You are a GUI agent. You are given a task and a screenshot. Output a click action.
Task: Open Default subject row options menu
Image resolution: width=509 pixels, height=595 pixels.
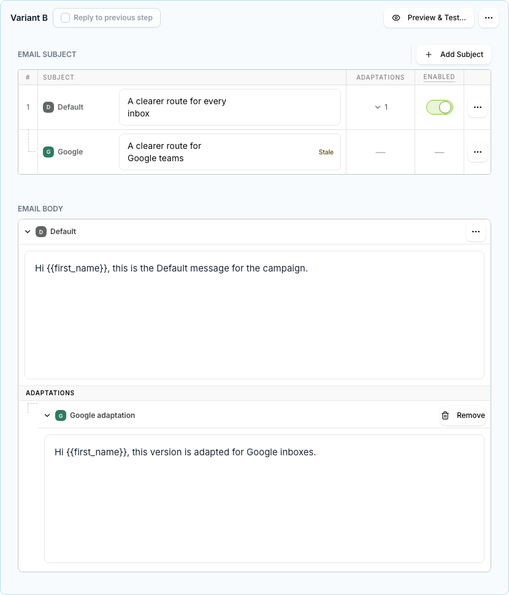coord(478,107)
